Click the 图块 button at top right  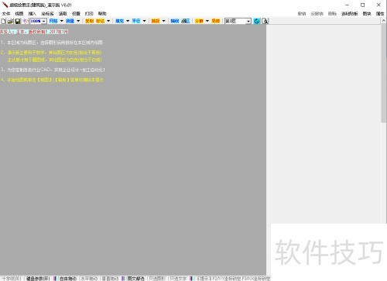pyautogui.click(x=367, y=14)
